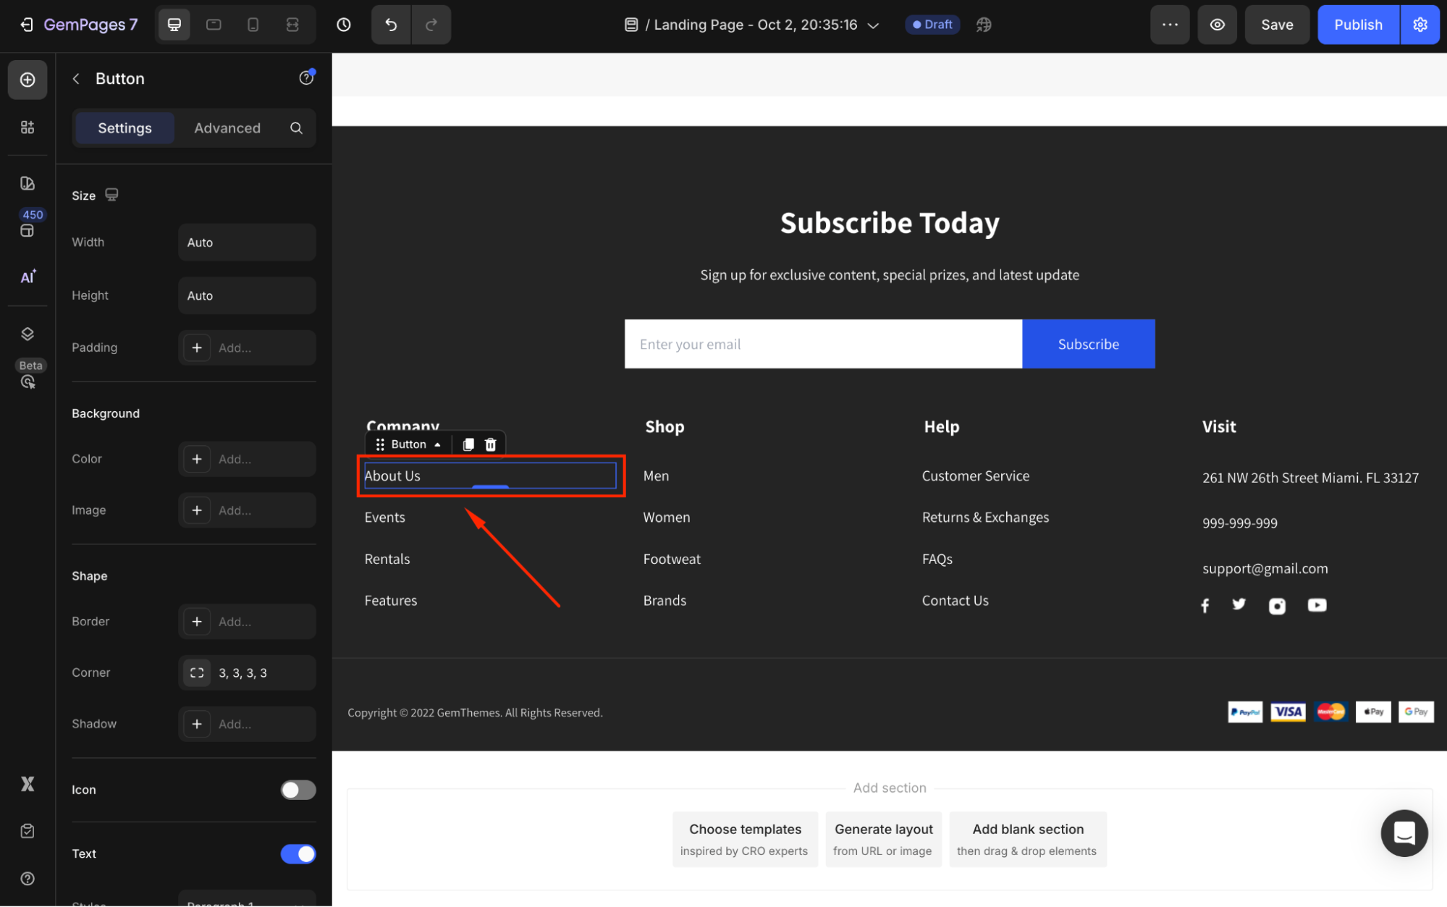Open the add elements plus icon
This screenshot has height=907, width=1447.
point(28,80)
